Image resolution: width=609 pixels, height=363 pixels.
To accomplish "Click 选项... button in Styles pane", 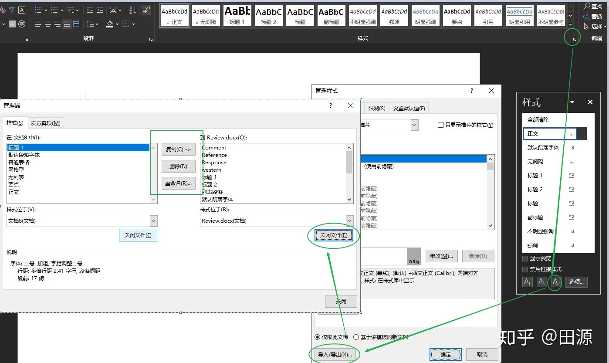I will (576, 282).
